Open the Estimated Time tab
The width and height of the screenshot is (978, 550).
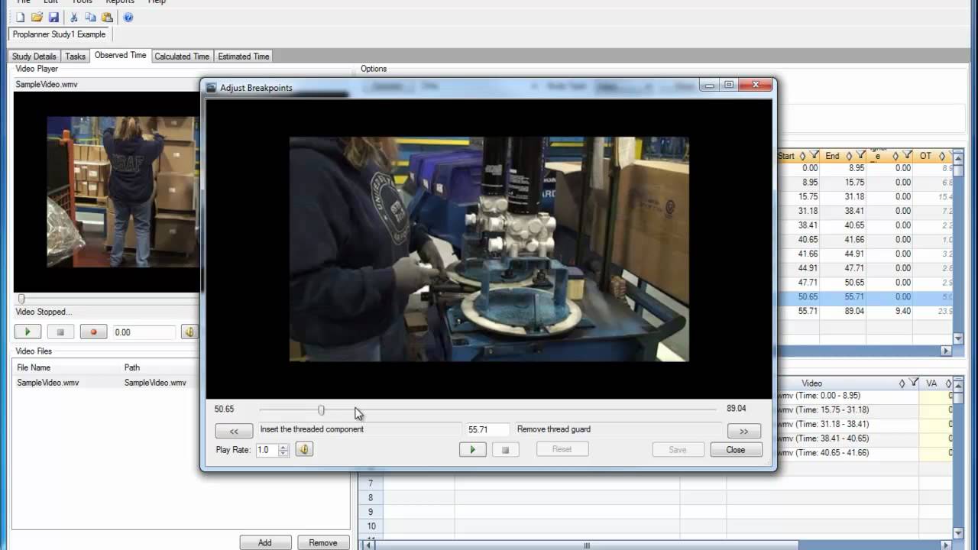[244, 57]
